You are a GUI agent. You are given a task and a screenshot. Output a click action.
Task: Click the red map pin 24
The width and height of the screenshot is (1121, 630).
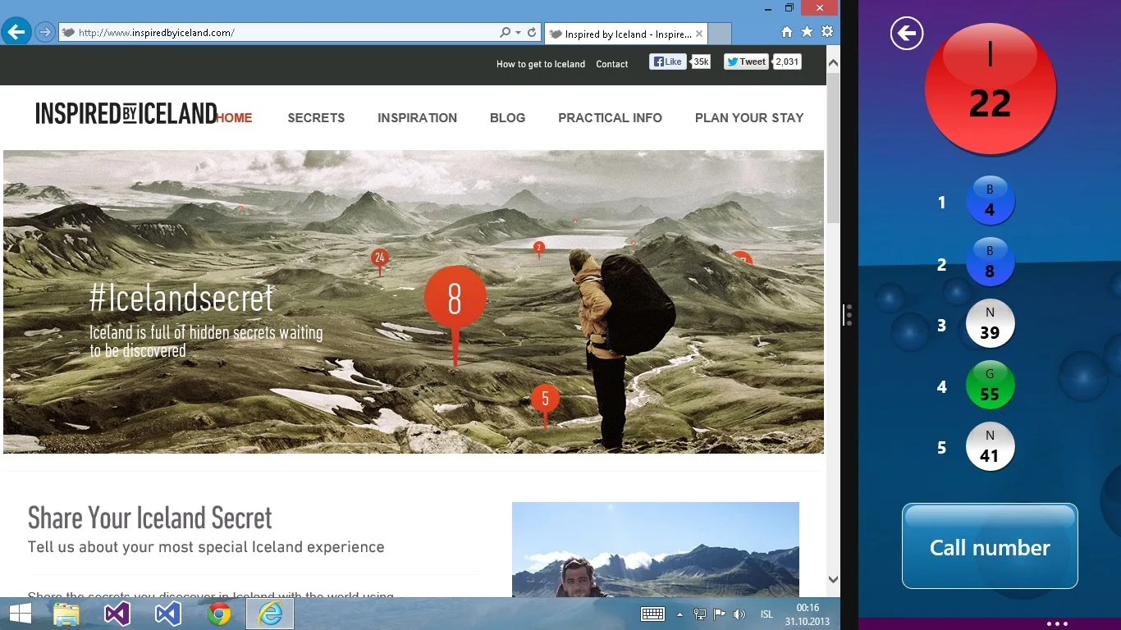point(379,258)
